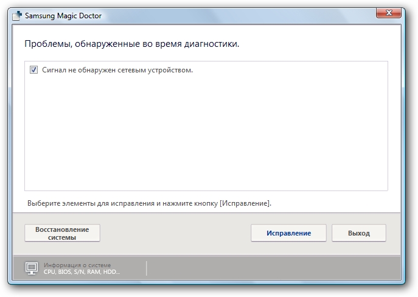The width and height of the screenshot is (418, 297).
Task: Select 'Сигнал не обнаружен сетевым устройством.' text row
Action: pos(117,70)
